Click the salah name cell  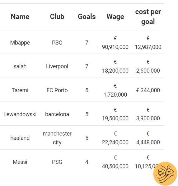coord(20,66)
